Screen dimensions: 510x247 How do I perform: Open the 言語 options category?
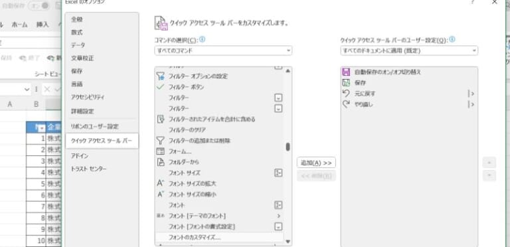77,84
